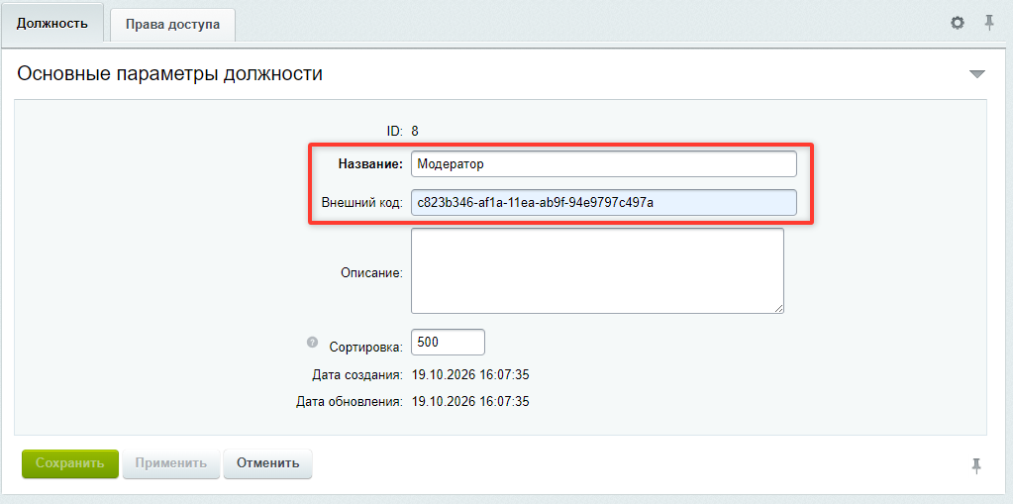1013x504 pixels.
Task: Click the Дата обновления label
Action: pos(350,402)
